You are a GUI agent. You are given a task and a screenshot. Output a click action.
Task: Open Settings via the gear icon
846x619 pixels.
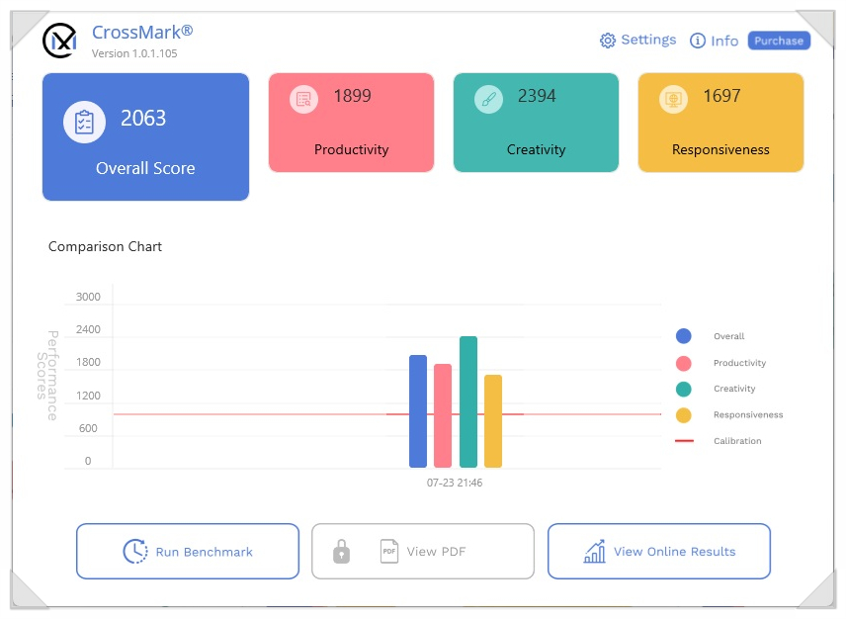[x=608, y=41]
